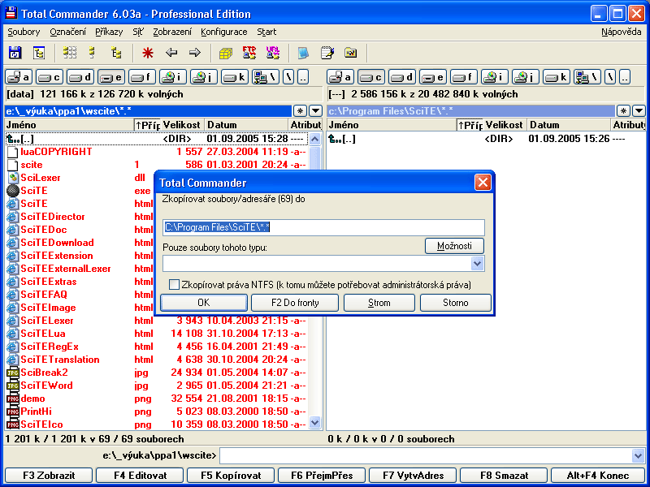The image size is (650, 487).
Task: Open the Příkazy menu
Action: pyautogui.click(x=109, y=32)
